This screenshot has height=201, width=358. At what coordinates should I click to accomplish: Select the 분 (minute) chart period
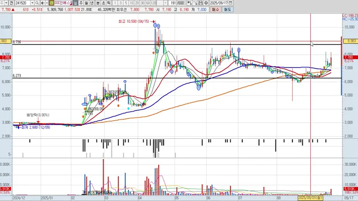coord(98,3)
